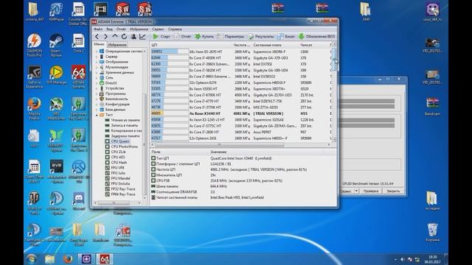Open Параметры from the toolbar

pos(231,37)
